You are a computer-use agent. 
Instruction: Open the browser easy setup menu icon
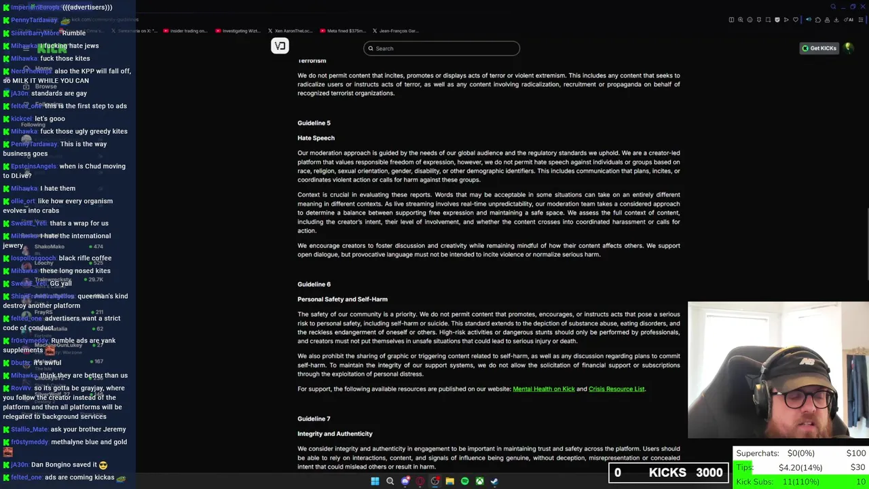pos(861,20)
